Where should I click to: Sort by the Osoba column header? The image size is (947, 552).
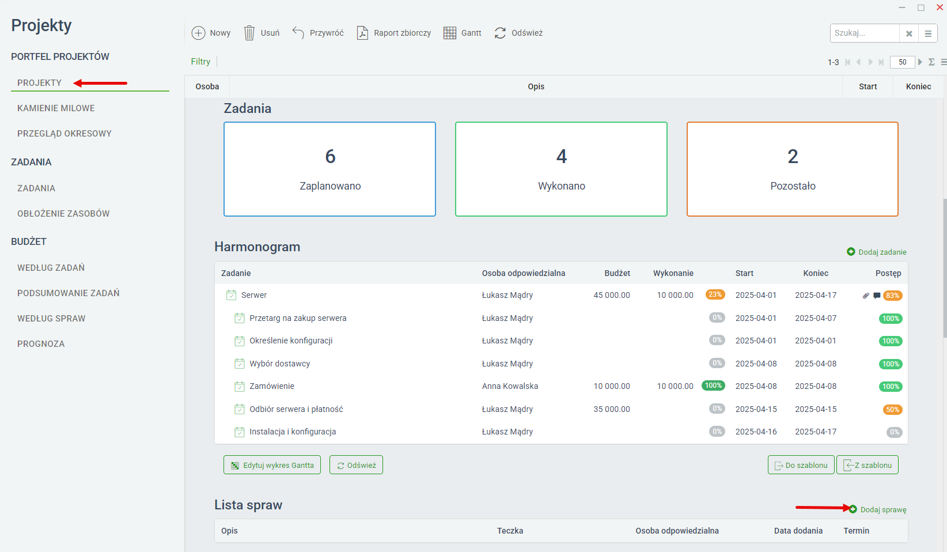(x=207, y=86)
